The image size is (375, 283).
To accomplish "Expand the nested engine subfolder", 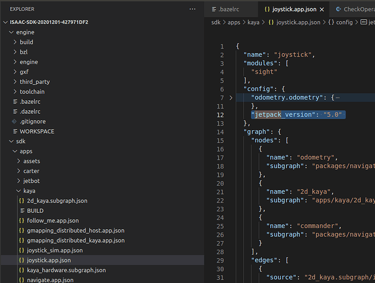I will click(x=15, y=62).
